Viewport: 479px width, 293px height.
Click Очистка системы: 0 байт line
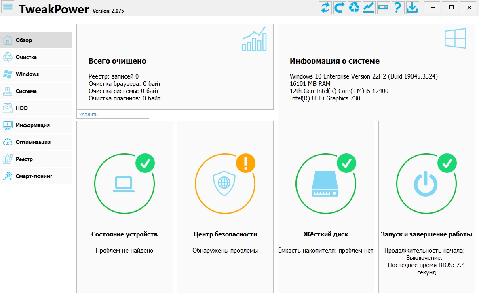click(124, 91)
